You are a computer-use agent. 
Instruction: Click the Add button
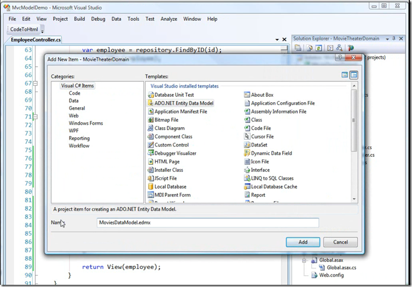click(x=303, y=242)
